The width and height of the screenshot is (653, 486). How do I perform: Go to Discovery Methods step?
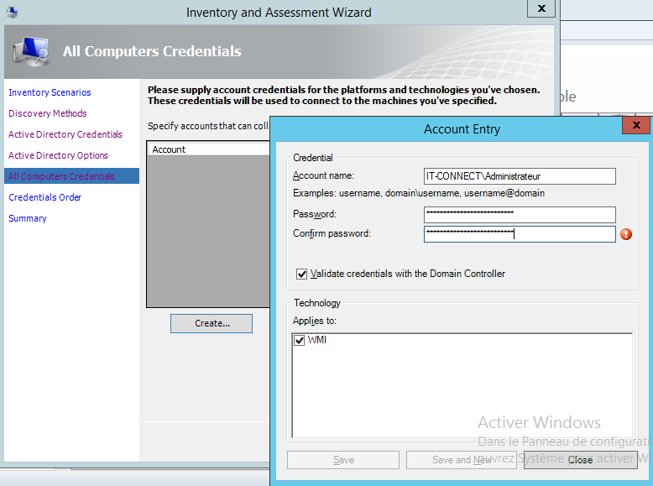coord(47,113)
